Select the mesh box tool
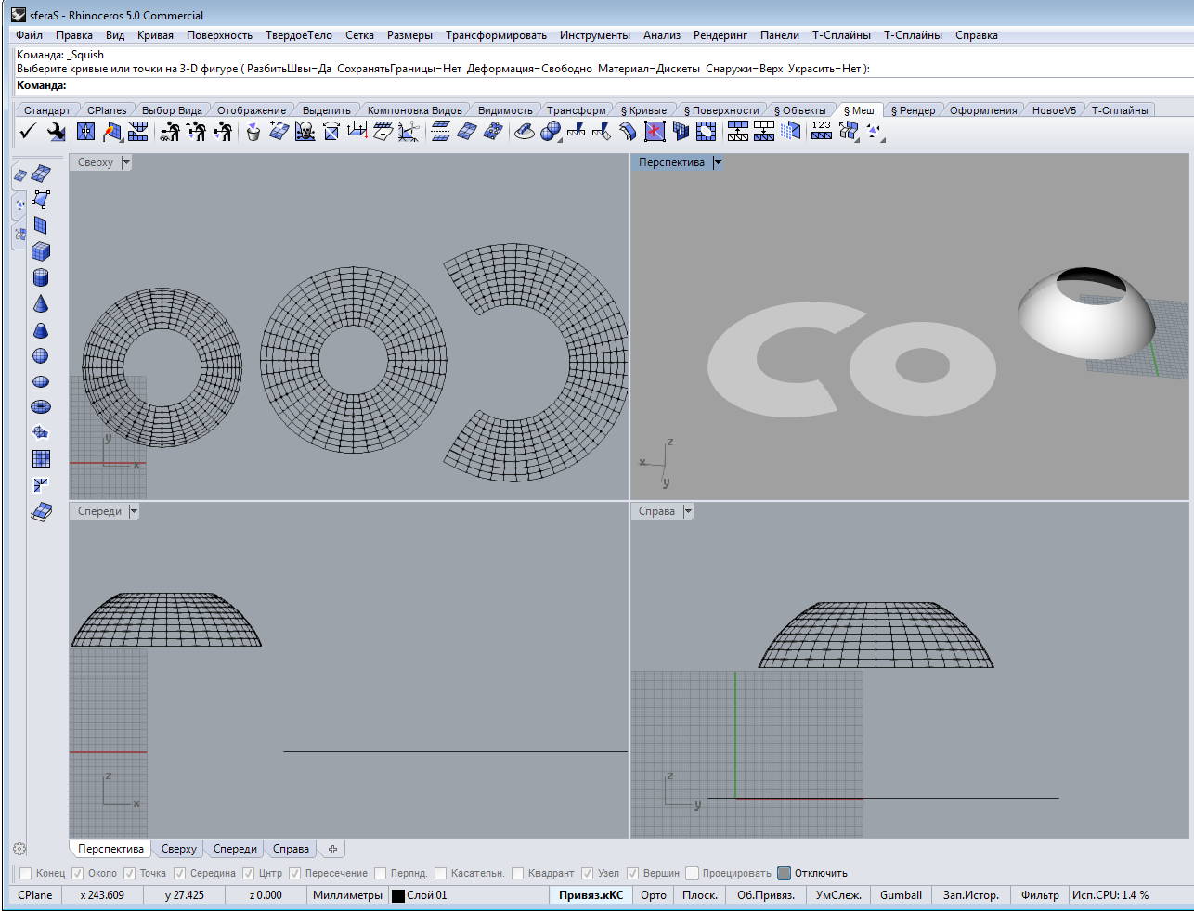Screen dimensions: 1194x911 coord(41,251)
